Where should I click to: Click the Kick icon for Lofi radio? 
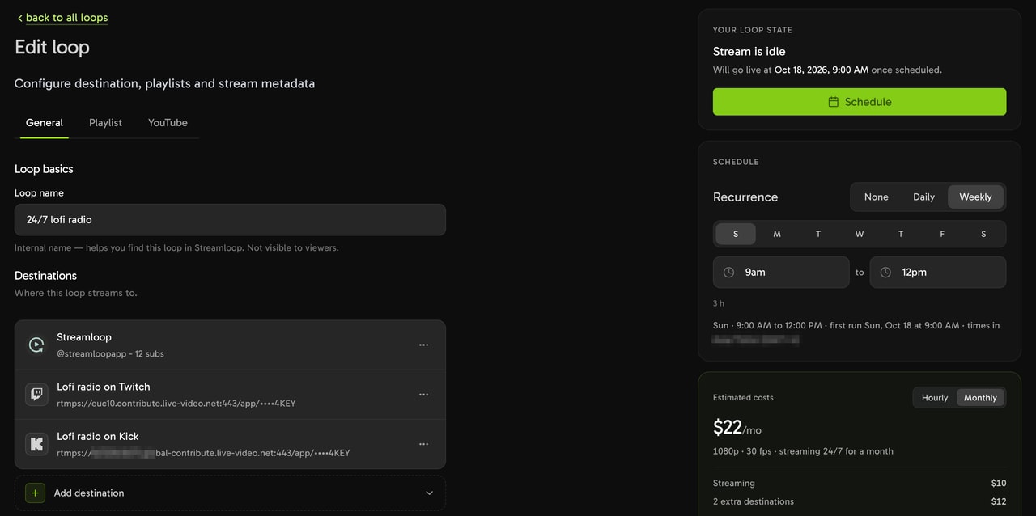coord(36,444)
